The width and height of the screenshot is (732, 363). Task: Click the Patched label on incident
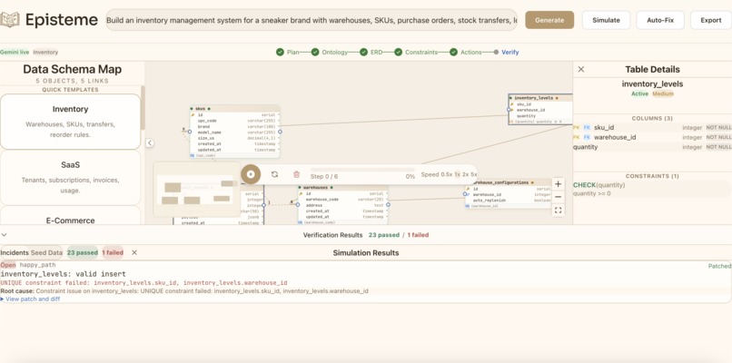[719, 266]
